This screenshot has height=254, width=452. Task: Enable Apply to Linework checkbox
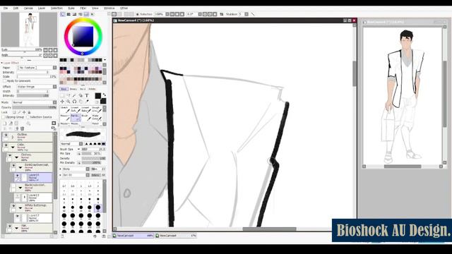[x=5, y=81]
